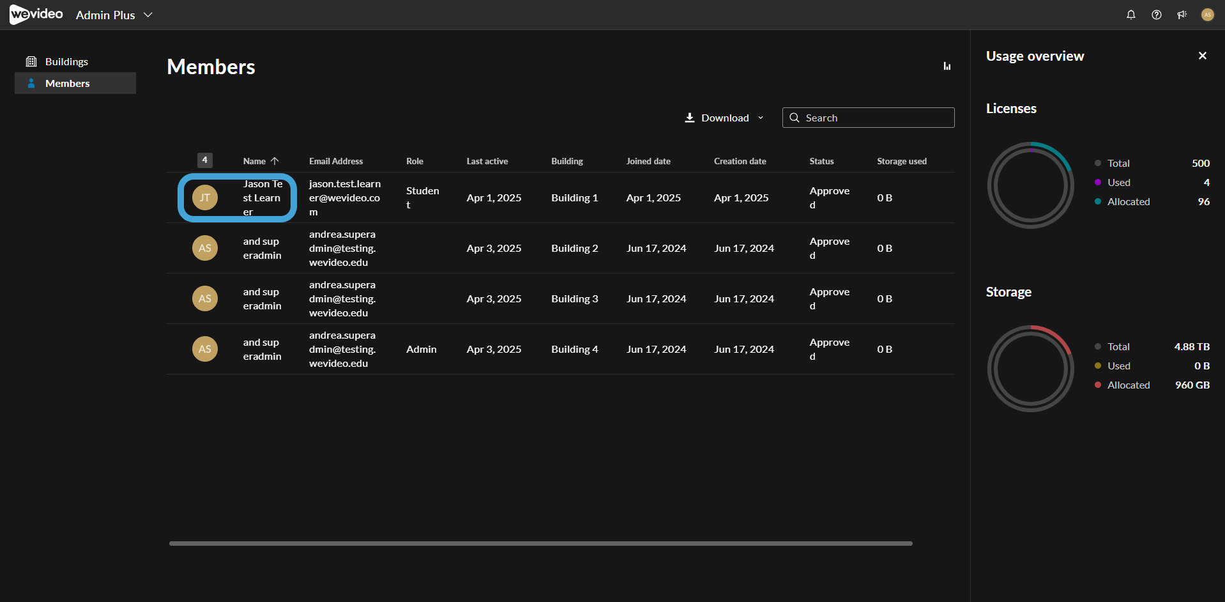Click the Storage Allocated red dot
The image size is (1225, 602).
click(1098, 385)
